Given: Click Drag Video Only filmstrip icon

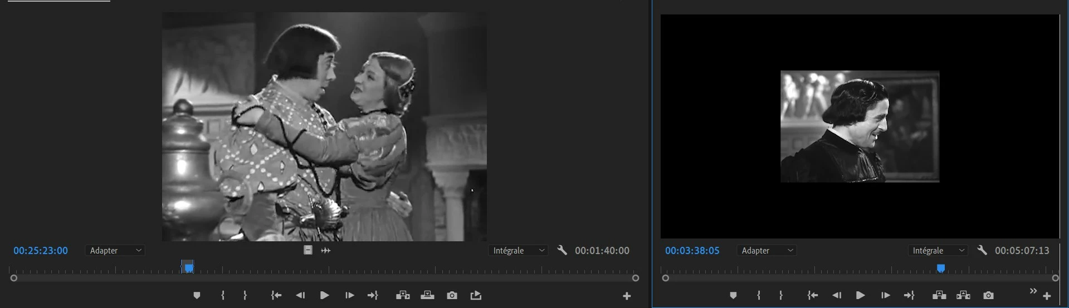Looking at the screenshot, I should click(308, 250).
